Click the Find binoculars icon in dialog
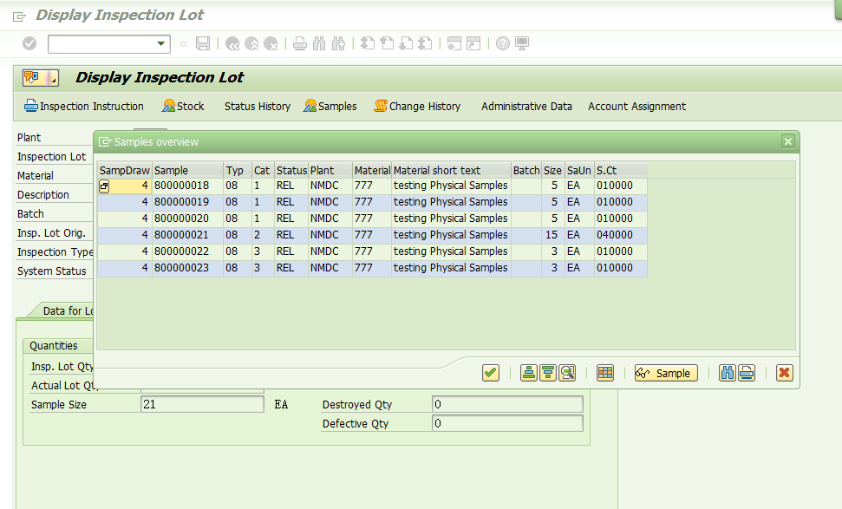842x509 pixels. click(x=728, y=373)
